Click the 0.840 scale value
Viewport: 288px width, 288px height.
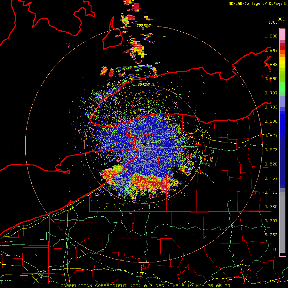(x=271, y=79)
